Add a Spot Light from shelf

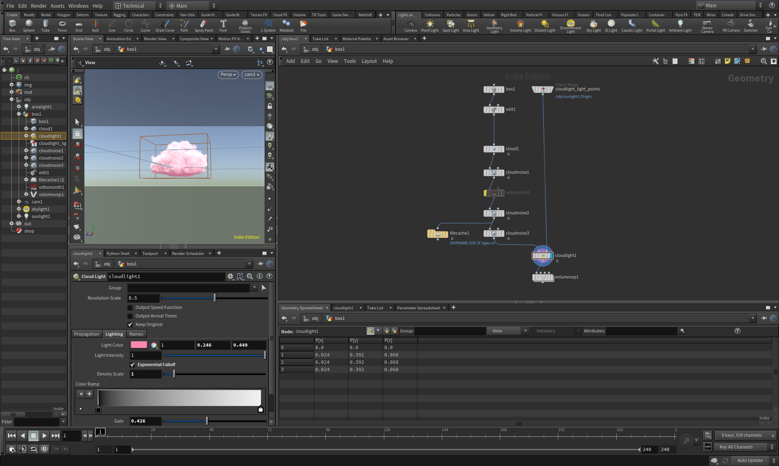(x=451, y=26)
